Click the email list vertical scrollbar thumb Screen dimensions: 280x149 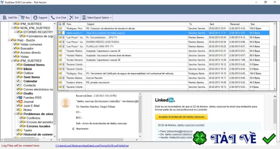point(275,54)
